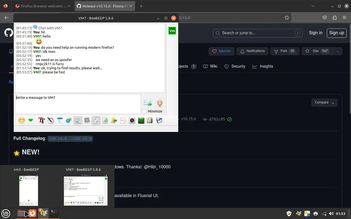Click the code snippet </> icon
The height and width of the screenshot is (219, 351).
[x=123, y=120]
